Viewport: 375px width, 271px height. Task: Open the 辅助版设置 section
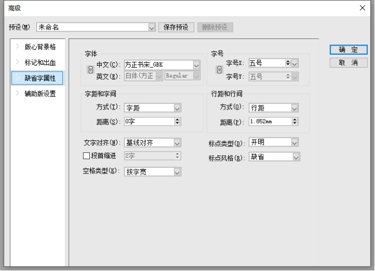tap(40, 93)
